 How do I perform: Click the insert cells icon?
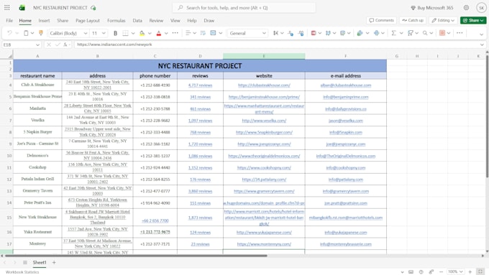(360, 33)
